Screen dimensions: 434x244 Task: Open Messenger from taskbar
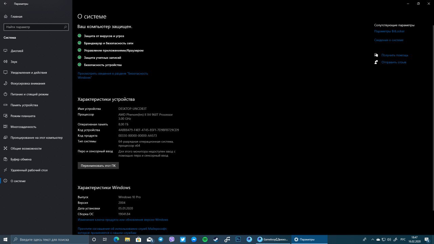194,239
